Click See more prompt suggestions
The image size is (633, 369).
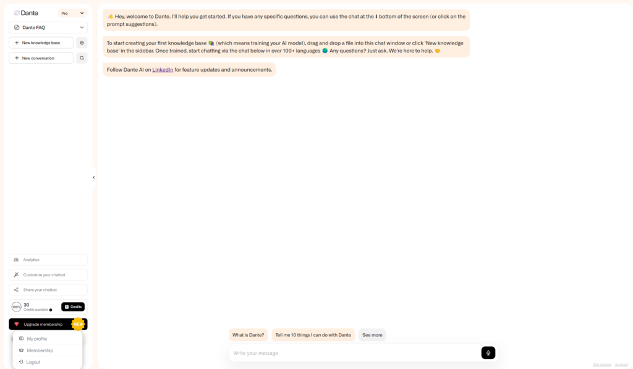click(372, 334)
